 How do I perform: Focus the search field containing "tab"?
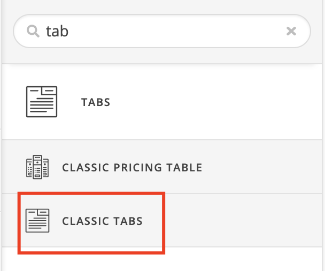(162, 31)
